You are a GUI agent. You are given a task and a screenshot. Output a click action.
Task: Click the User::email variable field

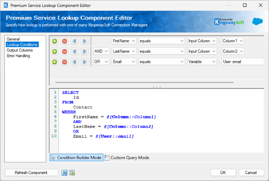coord(243,61)
